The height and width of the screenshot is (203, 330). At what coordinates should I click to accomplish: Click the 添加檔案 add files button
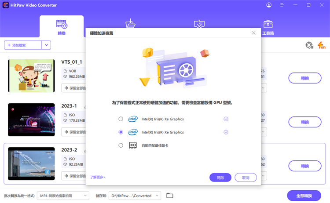23,45
